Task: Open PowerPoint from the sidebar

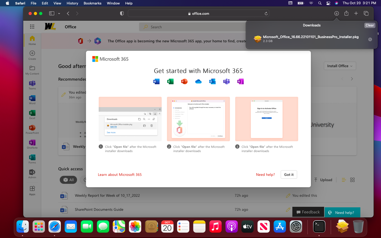Action: pos(32,129)
